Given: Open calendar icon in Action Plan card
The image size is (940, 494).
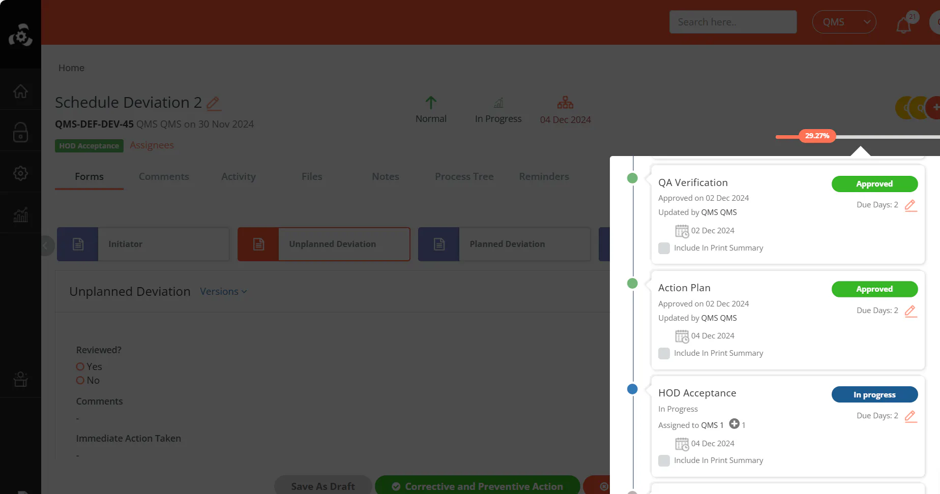Looking at the screenshot, I should [682, 336].
